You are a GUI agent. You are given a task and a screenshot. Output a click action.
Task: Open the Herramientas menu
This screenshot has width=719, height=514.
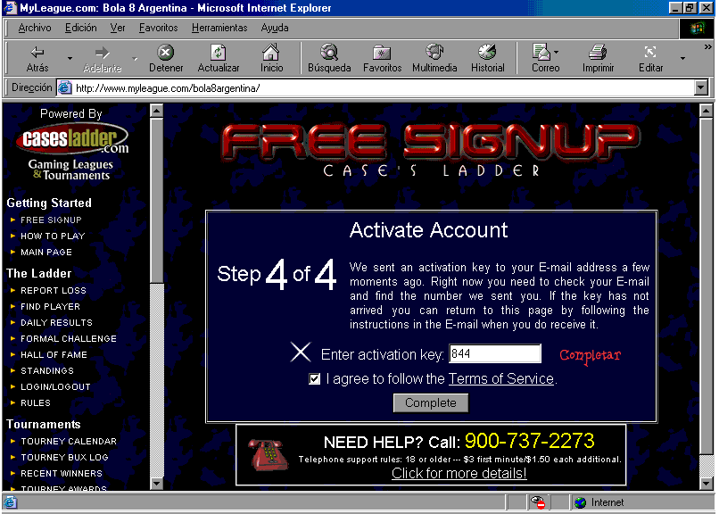pos(219,28)
